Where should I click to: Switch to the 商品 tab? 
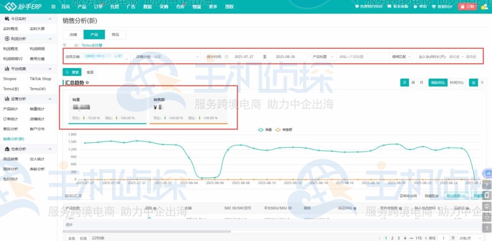pyautogui.click(x=115, y=34)
